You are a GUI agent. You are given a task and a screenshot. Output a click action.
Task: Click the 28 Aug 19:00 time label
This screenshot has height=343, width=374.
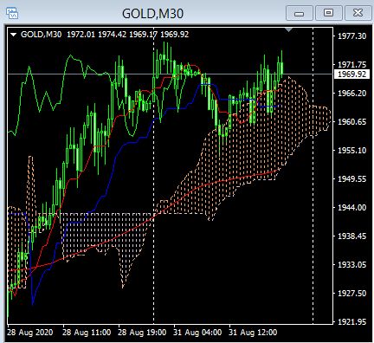tap(142, 333)
